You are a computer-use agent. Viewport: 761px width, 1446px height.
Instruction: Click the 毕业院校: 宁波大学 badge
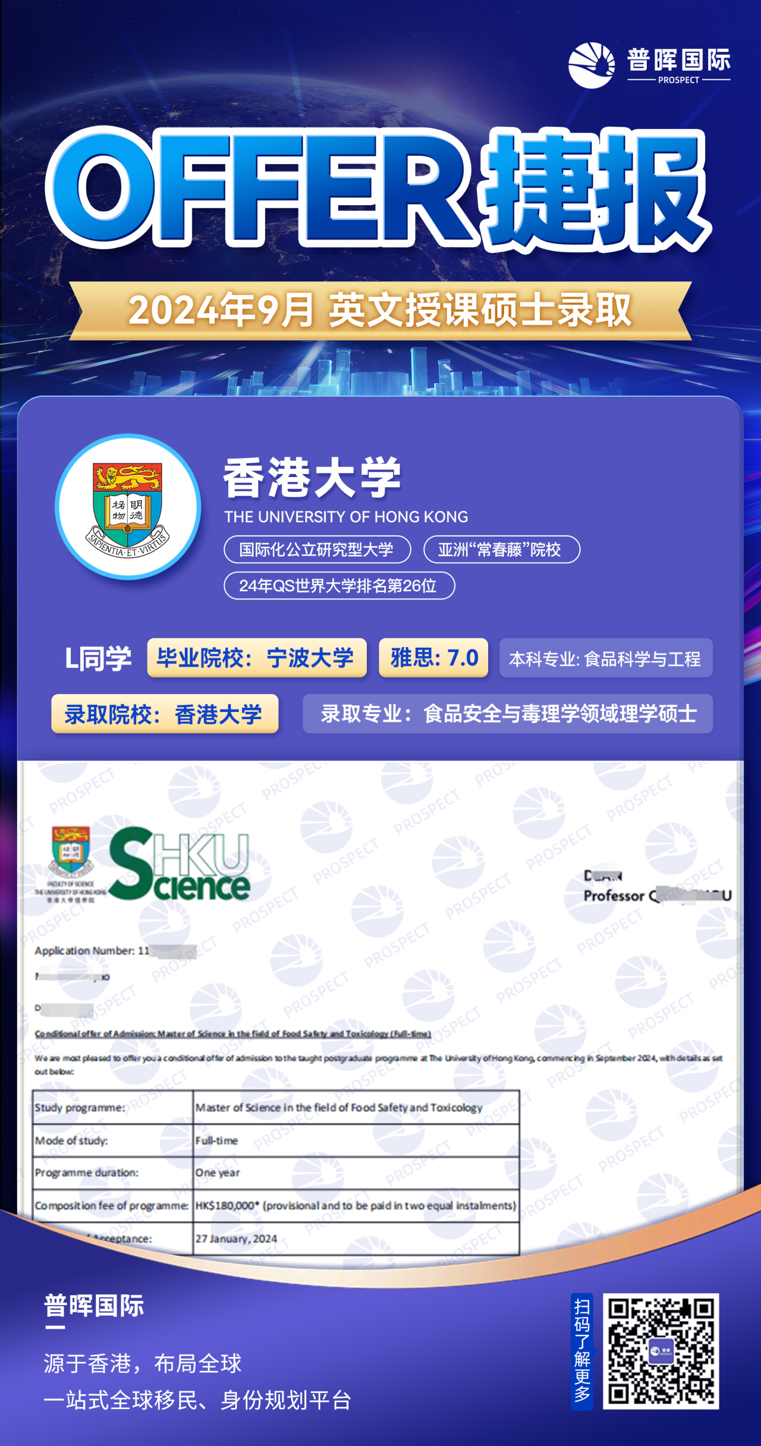click(x=257, y=658)
